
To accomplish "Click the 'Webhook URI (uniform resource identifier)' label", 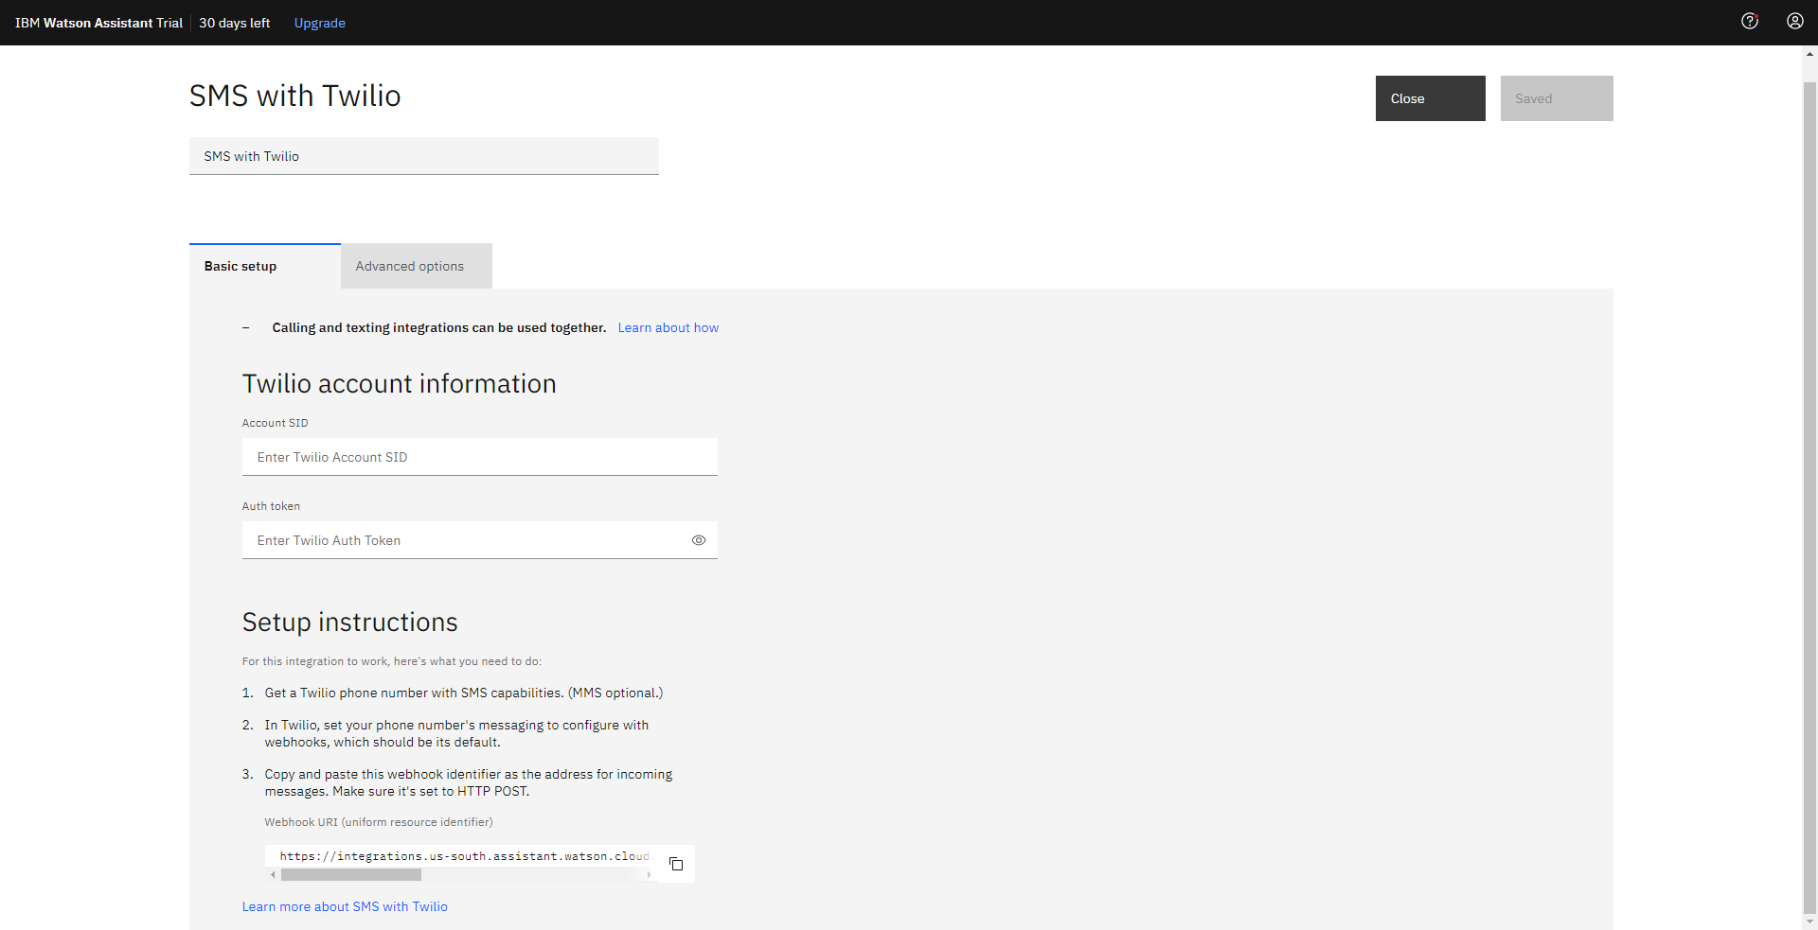I will pyautogui.click(x=379, y=822).
